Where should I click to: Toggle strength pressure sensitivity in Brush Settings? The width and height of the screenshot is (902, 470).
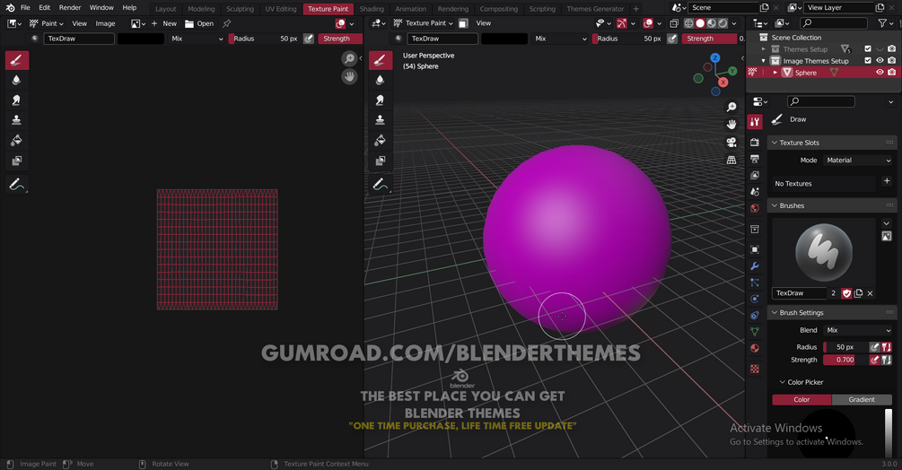tap(874, 360)
